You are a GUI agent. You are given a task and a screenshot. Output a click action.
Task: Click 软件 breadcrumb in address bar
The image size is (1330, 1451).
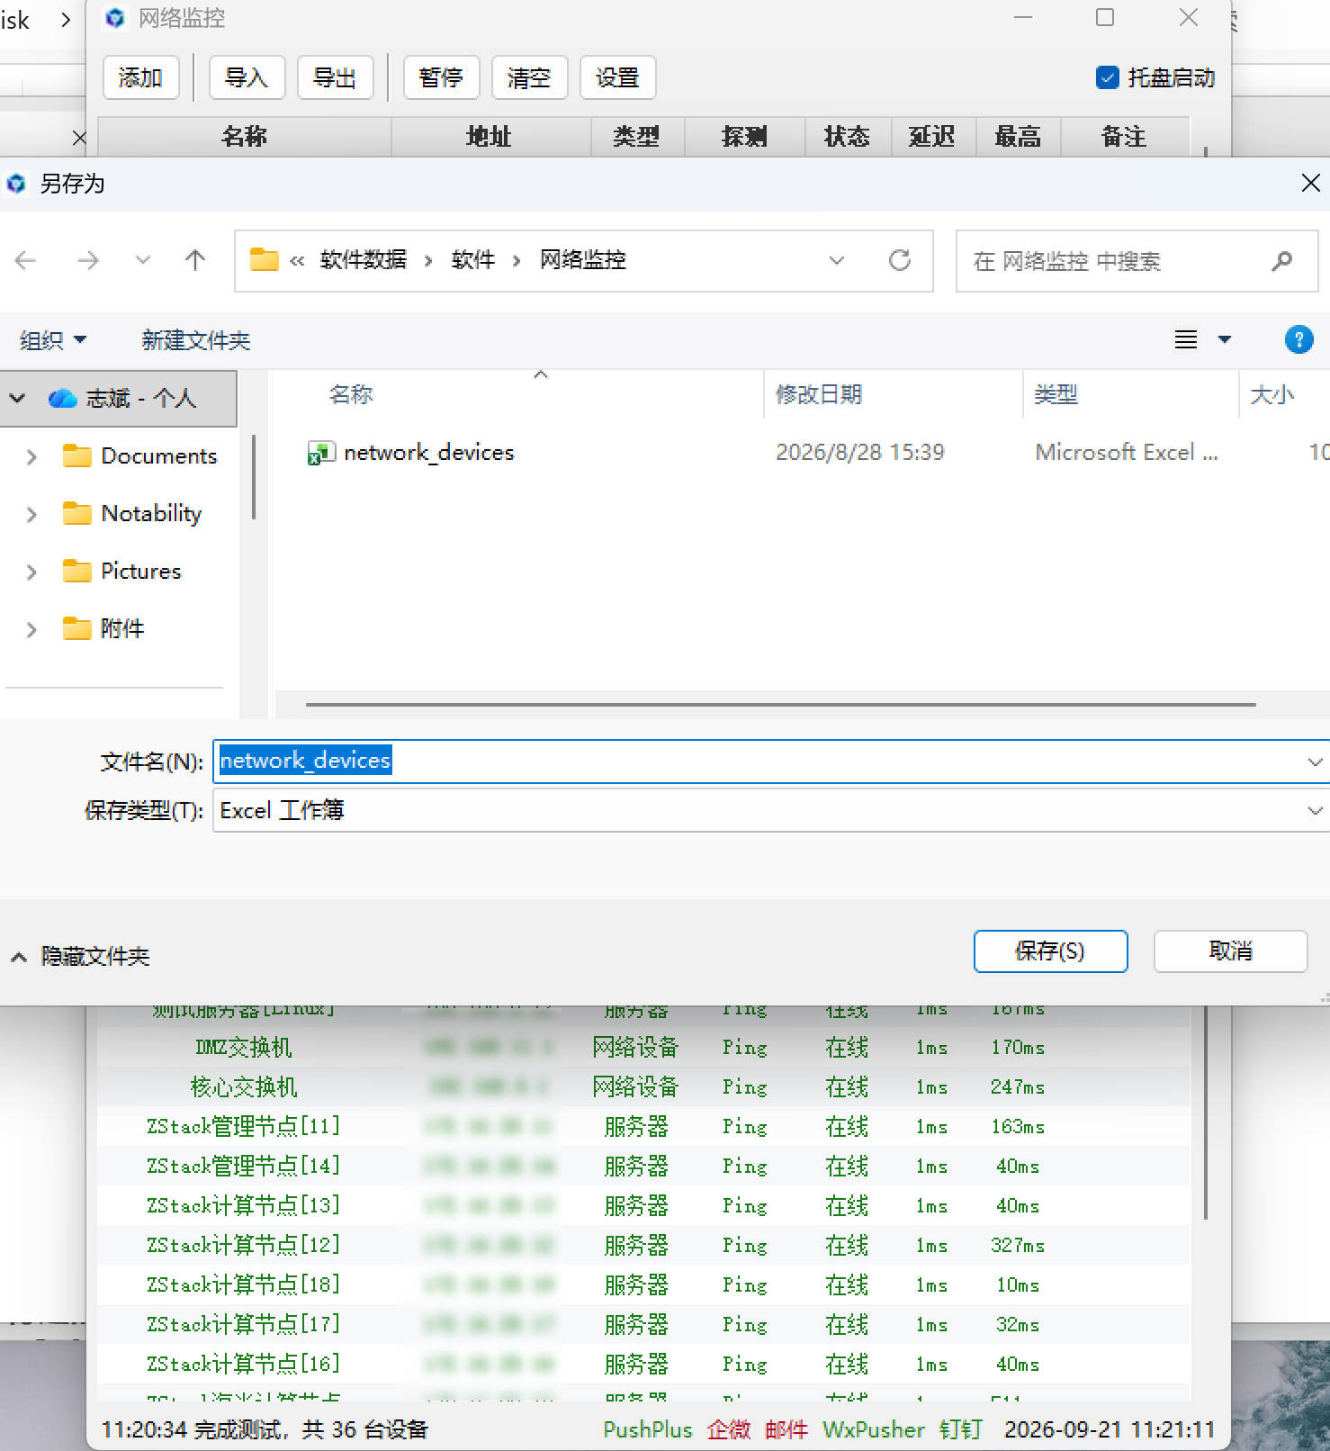[x=473, y=260]
